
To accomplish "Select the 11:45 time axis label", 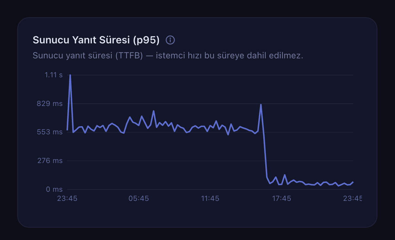I will pyautogui.click(x=210, y=198).
